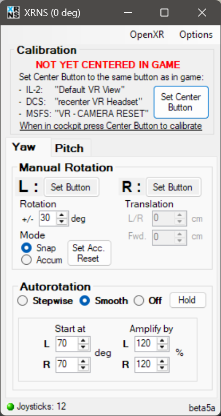This screenshot has width=221, height=416.
Task: Click the Hold autorotation button
Action: coord(188,300)
